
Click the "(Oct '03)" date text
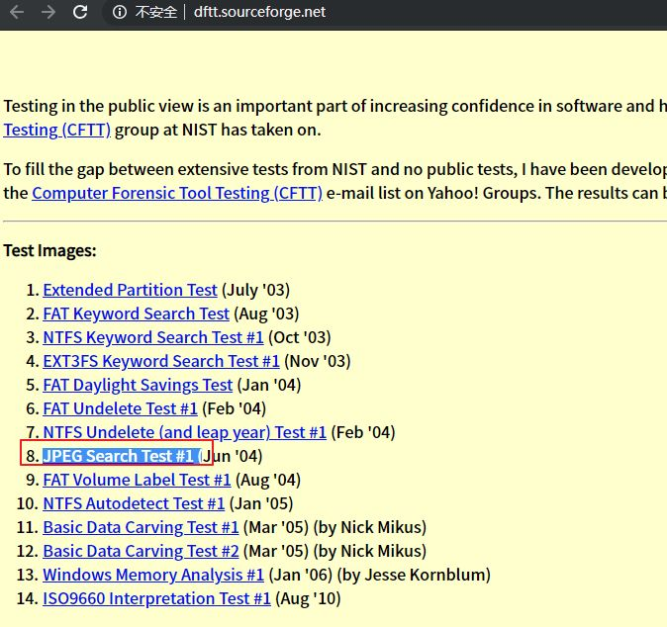(300, 337)
